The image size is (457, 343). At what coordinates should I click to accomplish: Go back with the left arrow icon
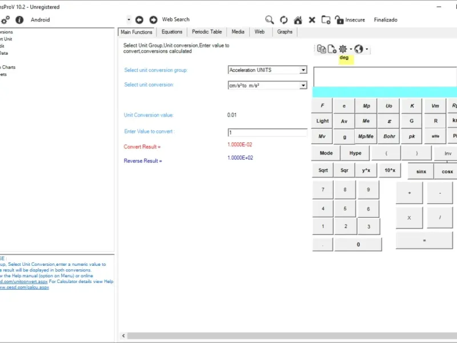tap(139, 19)
